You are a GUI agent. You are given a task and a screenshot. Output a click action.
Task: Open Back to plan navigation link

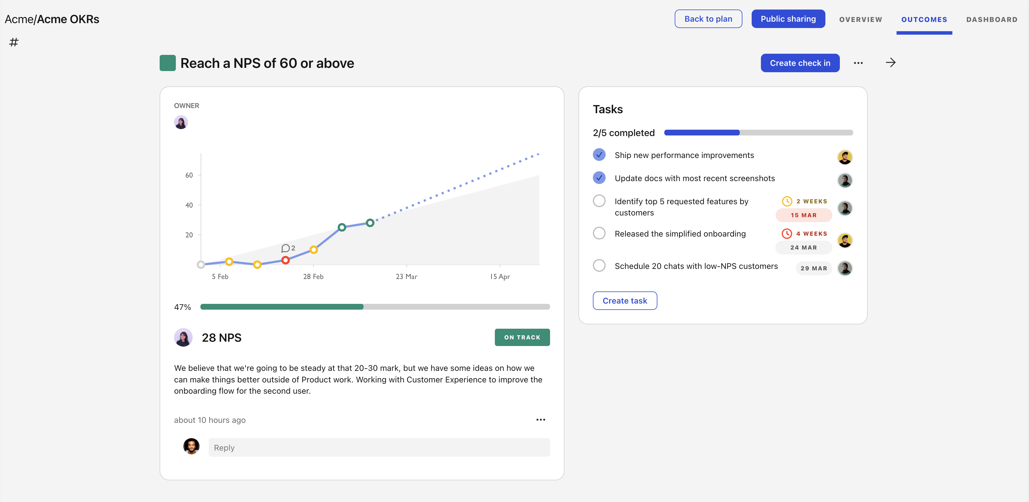(708, 18)
